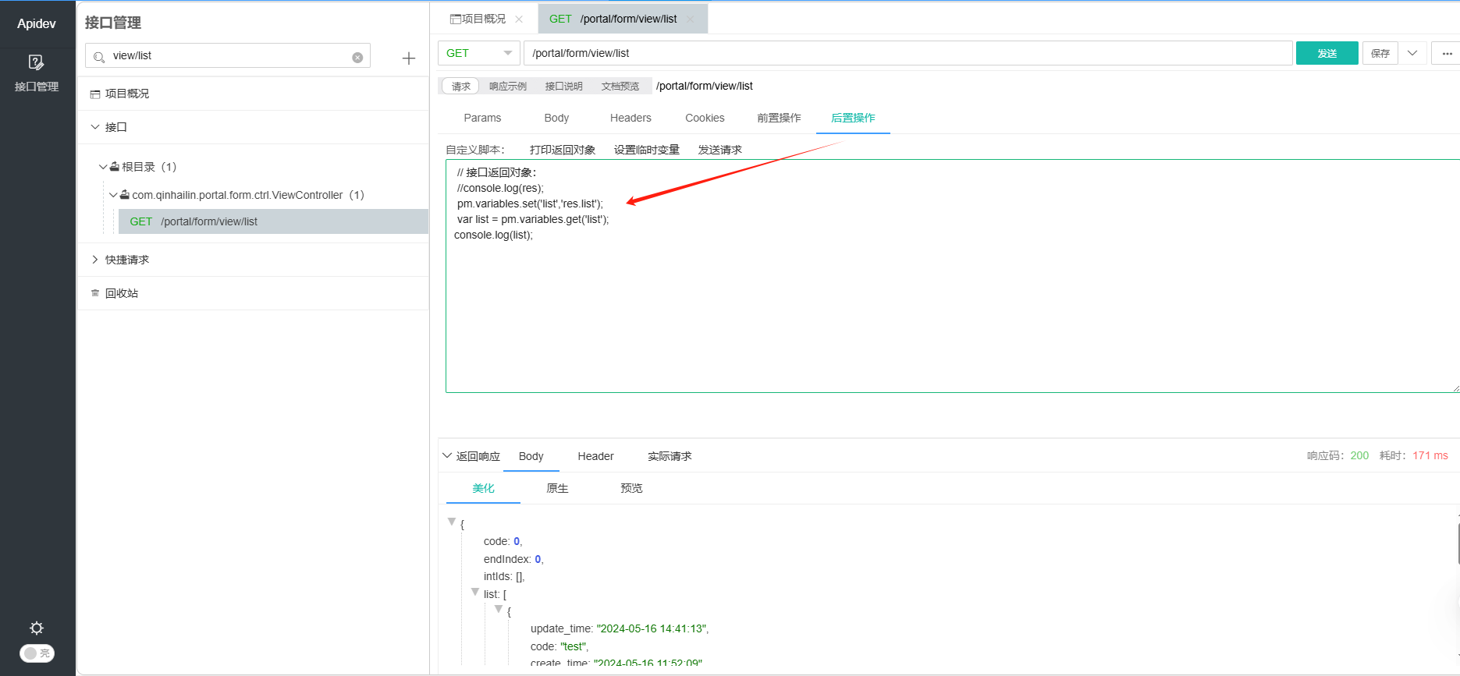Viewport: 1460px width, 676px height.
Task: Switch to 预览 preview view
Action: point(631,488)
